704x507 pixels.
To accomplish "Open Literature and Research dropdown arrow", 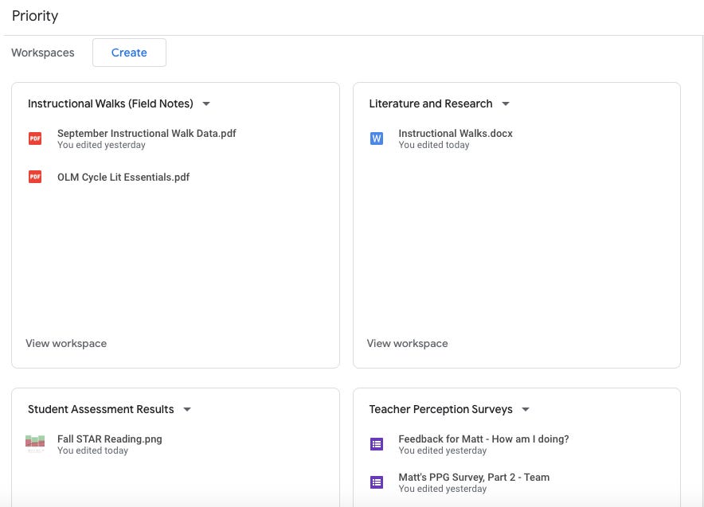I will click(x=506, y=103).
